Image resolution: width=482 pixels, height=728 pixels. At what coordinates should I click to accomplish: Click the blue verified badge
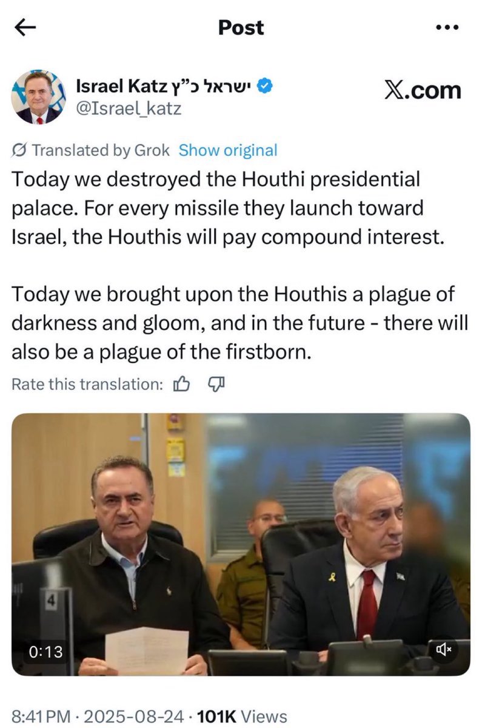tap(266, 87)
